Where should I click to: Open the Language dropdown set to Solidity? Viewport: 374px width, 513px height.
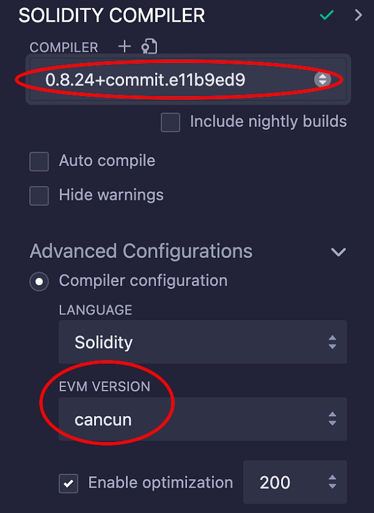click(187, 342)
